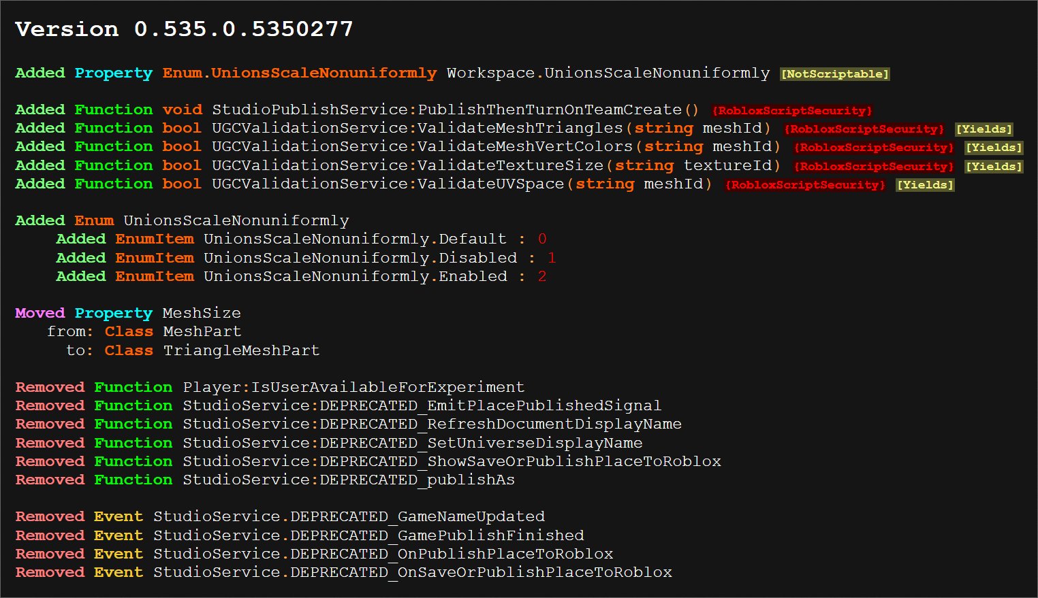Click StudioService.DEPRECATED_GamePublishFinished event
Viewport: 1038px width, 598px height.
coord(368,535)
